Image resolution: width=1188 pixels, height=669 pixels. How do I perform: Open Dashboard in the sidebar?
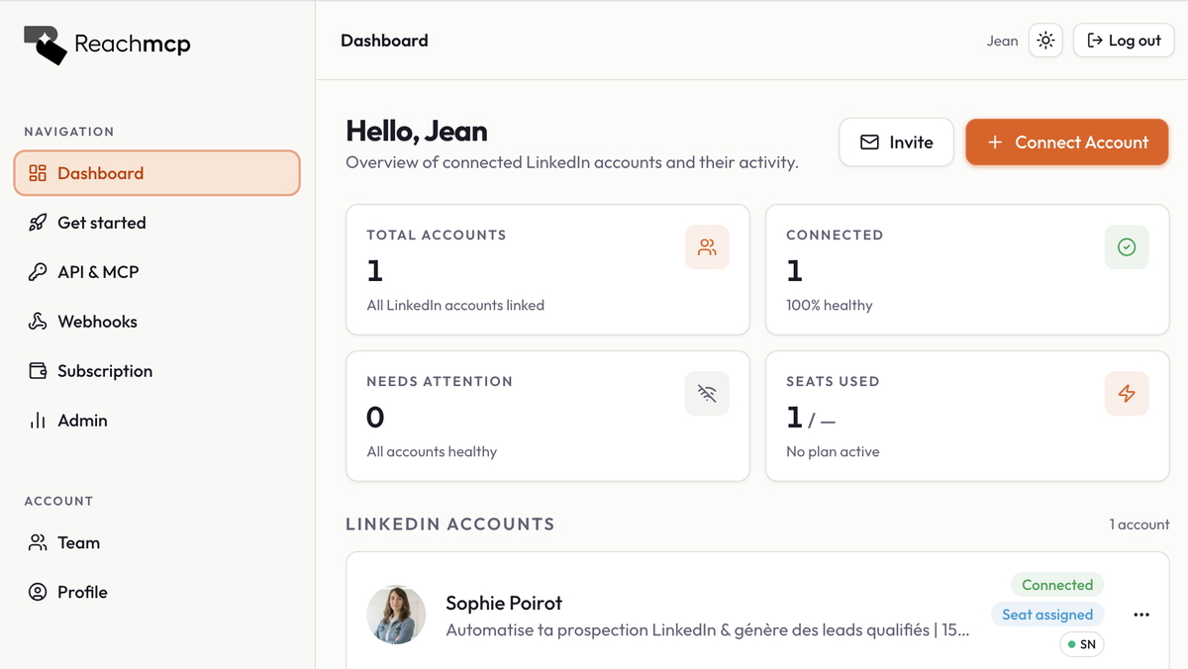point(156,173)
